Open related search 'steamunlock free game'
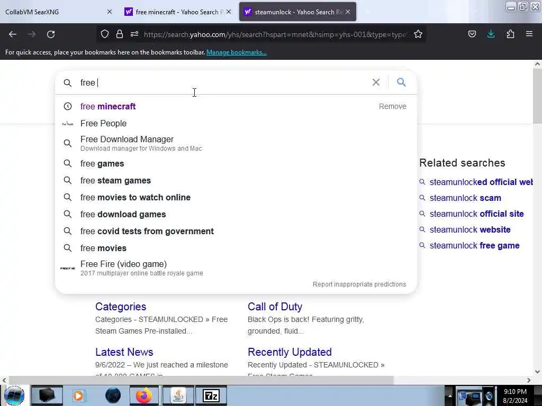The height and width of the screenshot is (406, 542). [475, 245]
